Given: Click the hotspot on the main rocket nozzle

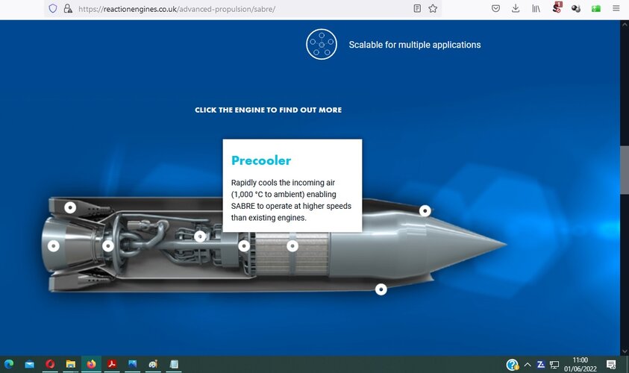Looking at the screenshot, I should (x=54, y=246).
